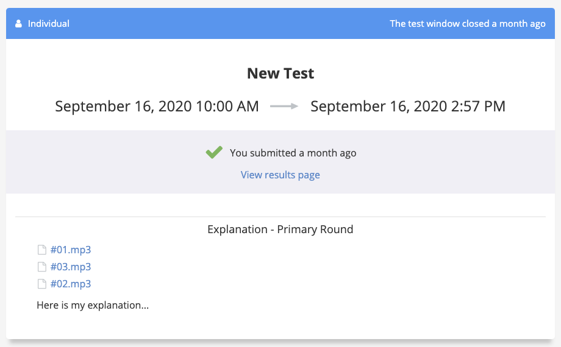Screen dimensions: 561x347
Task: Click the gray submission status banner
Action: [280, 162]
